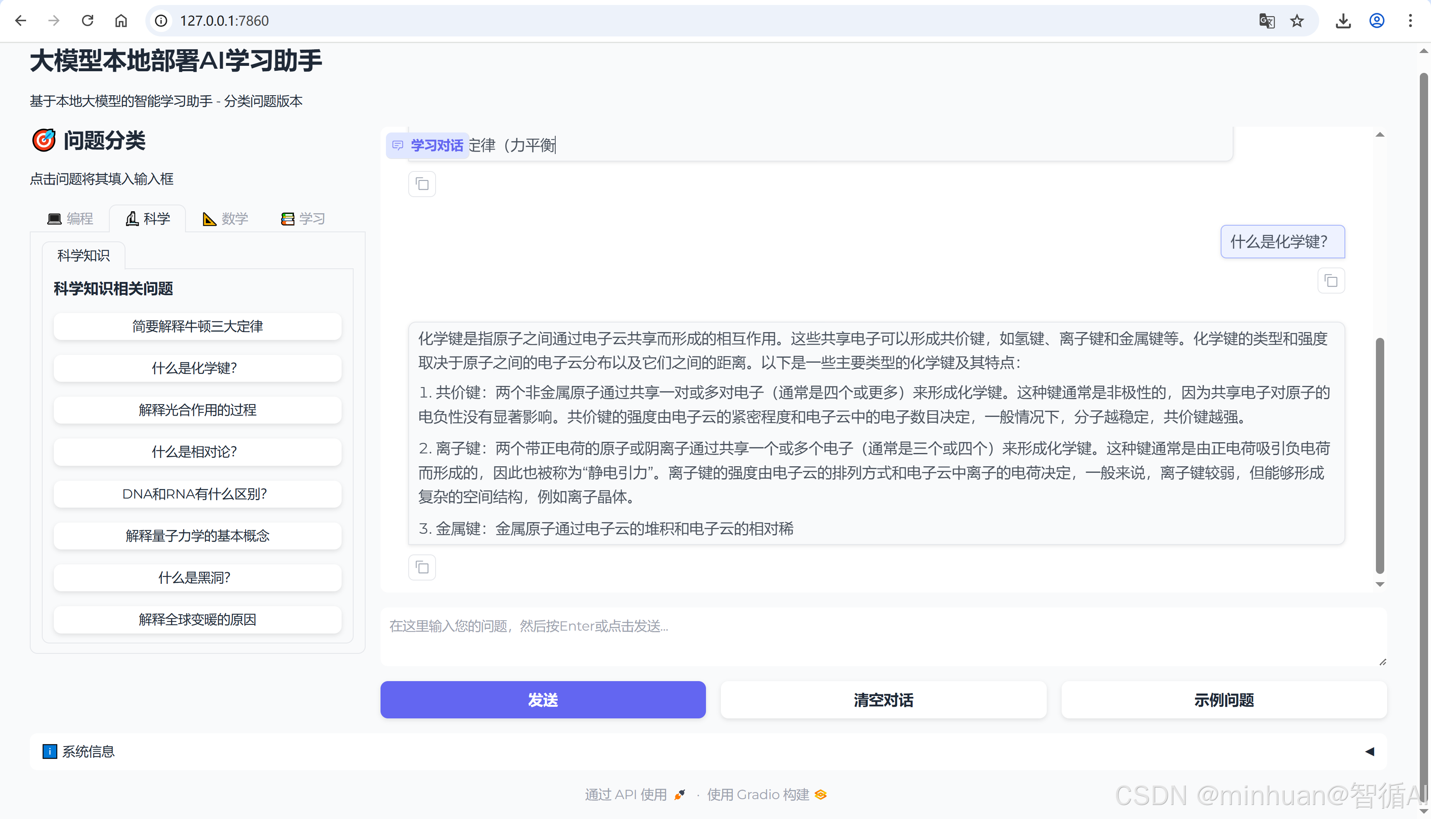This screenshot has height=819, width=1431.
Task: Copy the user question '什么是化学键?'
Action: pos(1331,281)
